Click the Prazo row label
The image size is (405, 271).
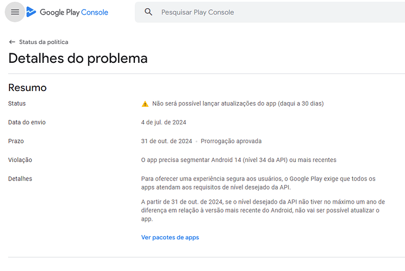click(x=16, y=141)
